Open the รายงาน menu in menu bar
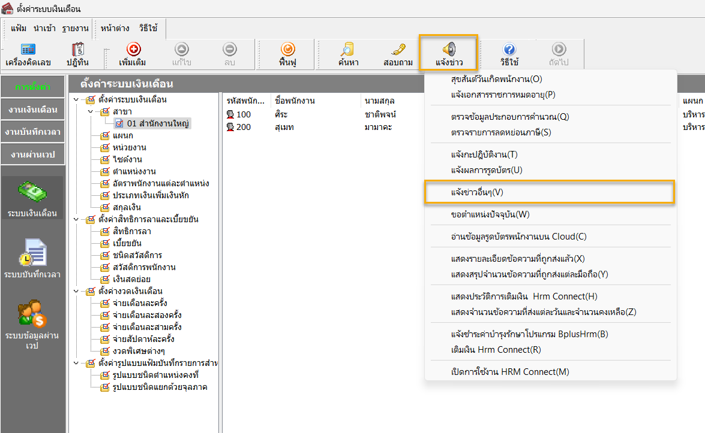This screenshot has width=705, height=433. tap(75, 28)
